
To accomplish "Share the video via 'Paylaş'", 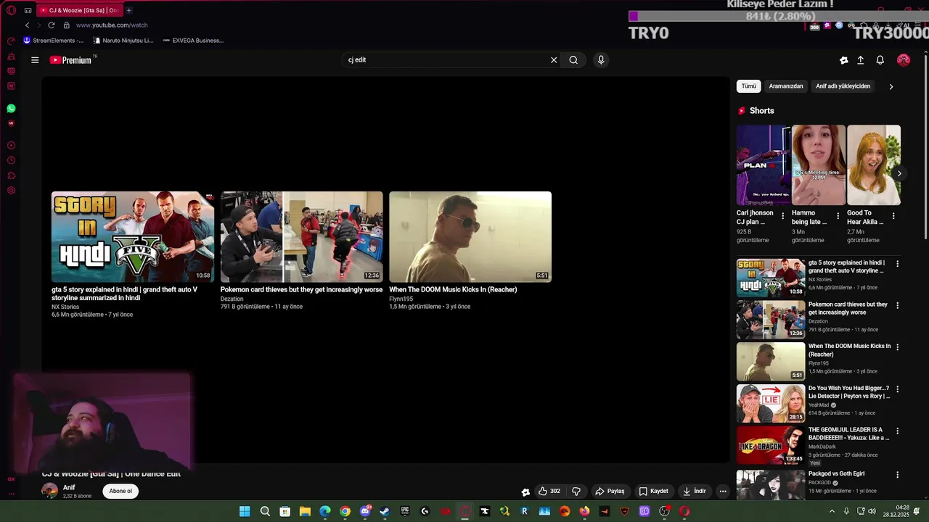I will click(x=610, y=491).
